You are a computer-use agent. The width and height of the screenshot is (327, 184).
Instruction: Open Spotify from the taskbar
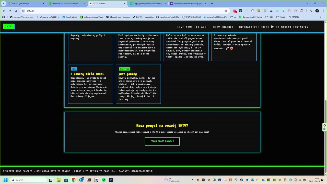click(x=104, y=180)
